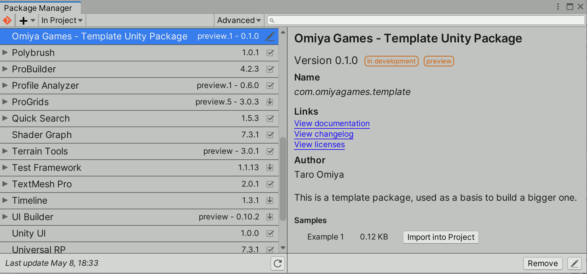Click the com.omiyagames.template package name
The width and height of the screenshot is (587, 274).
[x=352, y=92]
